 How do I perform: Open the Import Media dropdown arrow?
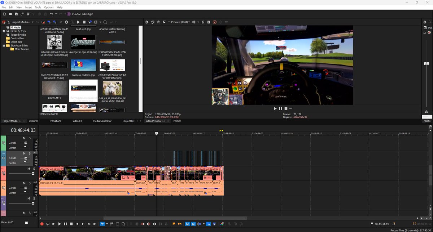pos(32,22)
